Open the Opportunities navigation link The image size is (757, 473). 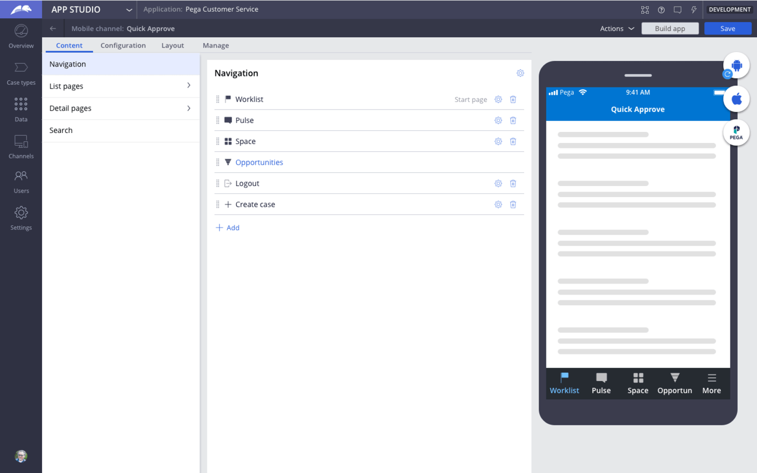pyautogui.click(x=259, y=163)
